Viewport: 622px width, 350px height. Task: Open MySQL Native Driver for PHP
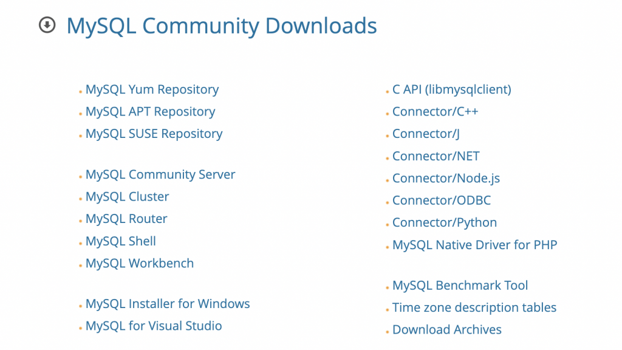474,245
